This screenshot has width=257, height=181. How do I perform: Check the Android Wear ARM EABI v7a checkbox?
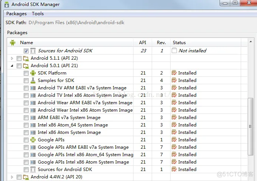pyautogui.click(x=26, y=103)
